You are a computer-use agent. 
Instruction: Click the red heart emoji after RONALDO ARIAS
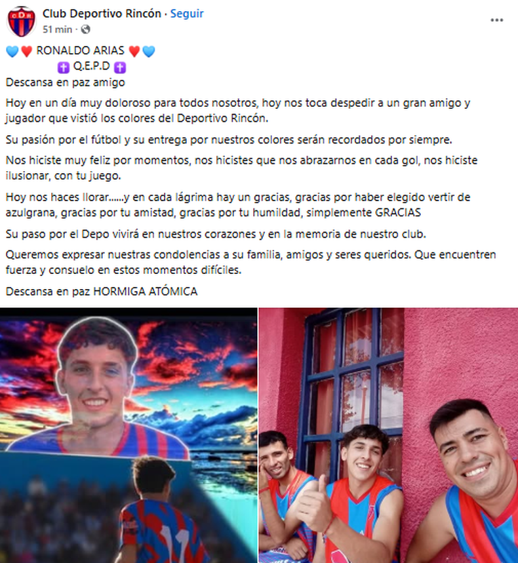[x=134, y=51]
